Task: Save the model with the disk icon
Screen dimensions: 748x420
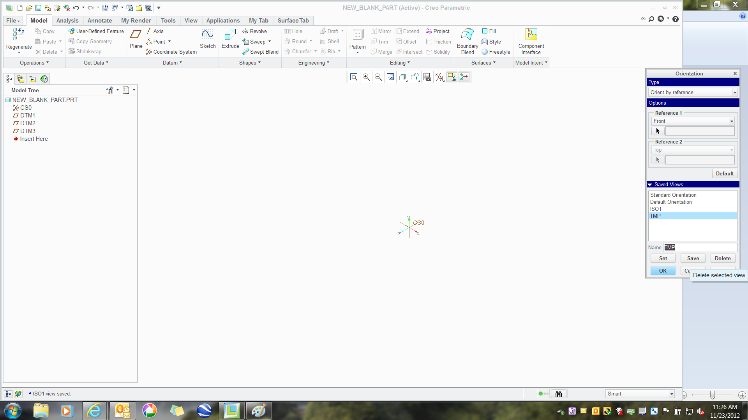Action: pos(38,8)
